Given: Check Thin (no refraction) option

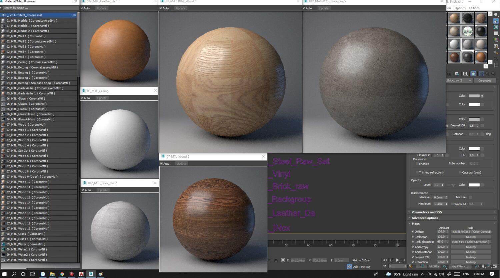Looking at the screenshot, I should click(417, 172).
